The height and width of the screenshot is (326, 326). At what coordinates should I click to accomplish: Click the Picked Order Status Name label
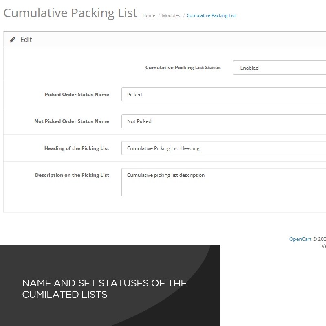pyautogui.click(x=77, y=95)
